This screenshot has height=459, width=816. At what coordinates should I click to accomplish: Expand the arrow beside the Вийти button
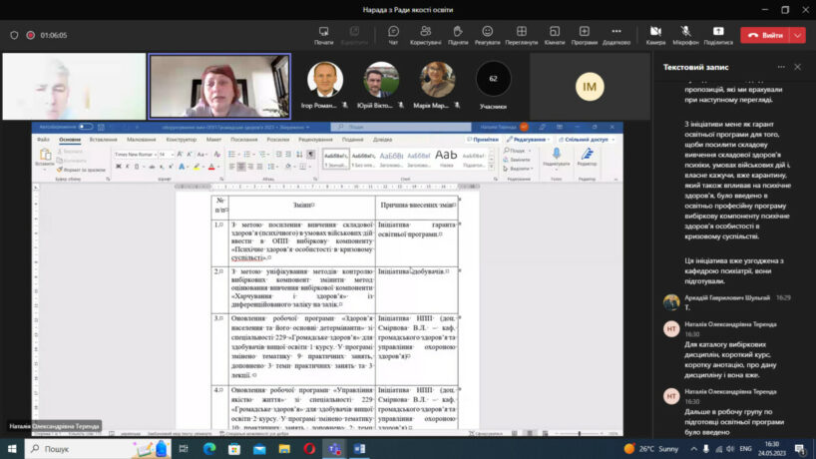pyautogui.click(x=796, y=35)
